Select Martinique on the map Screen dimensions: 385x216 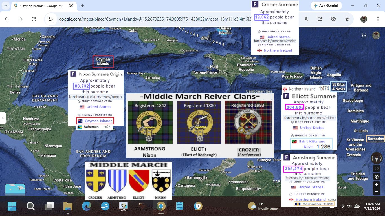coord(360,121)
